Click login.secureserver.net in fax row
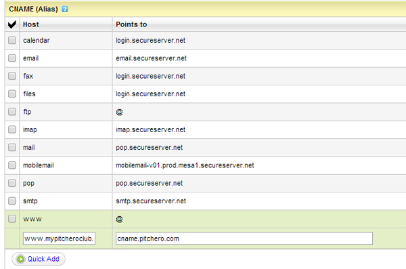This screenshot has height=269, width=406. [x=150, y=76]
